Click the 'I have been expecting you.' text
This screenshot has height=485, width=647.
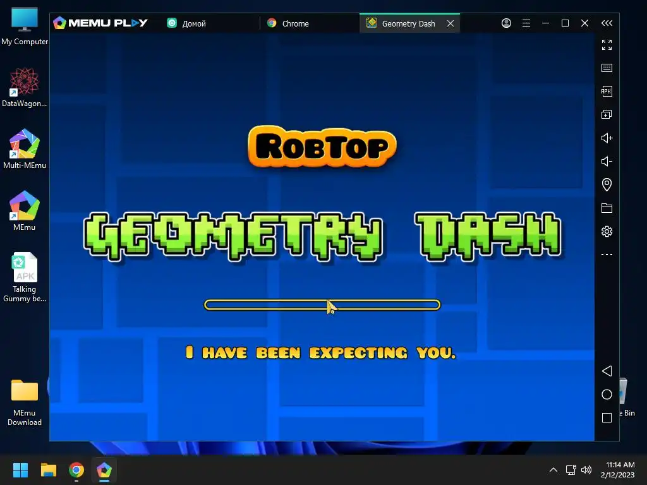tap(320, 352)
